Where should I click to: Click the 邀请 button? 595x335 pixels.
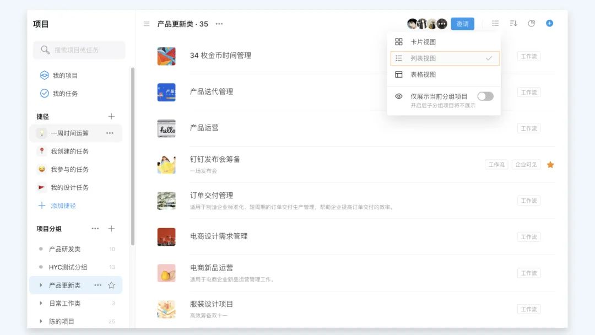coord(462,24)
